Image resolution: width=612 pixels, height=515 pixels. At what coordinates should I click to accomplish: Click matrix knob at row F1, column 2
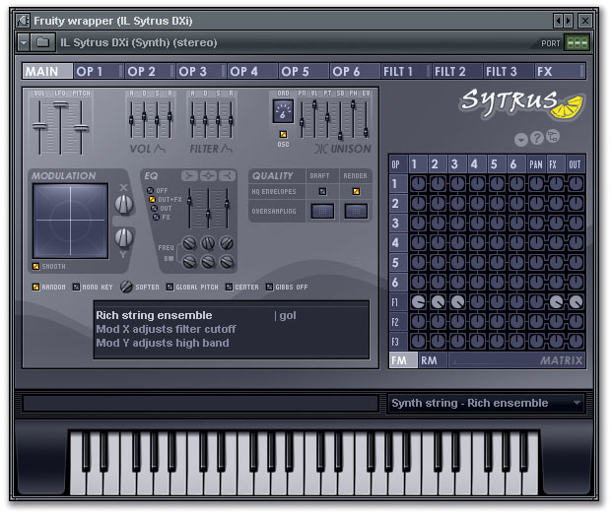coord(438,301)
